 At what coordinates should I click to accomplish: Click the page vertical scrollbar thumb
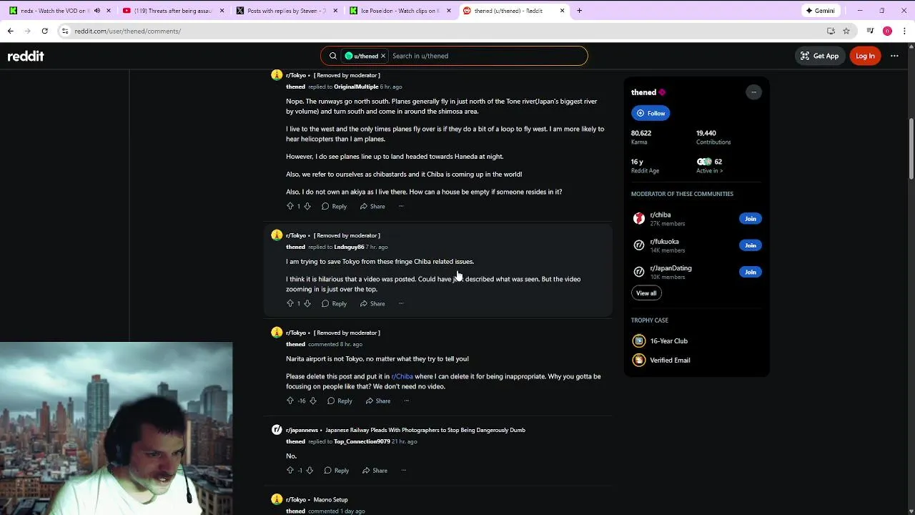click(911, 149)
